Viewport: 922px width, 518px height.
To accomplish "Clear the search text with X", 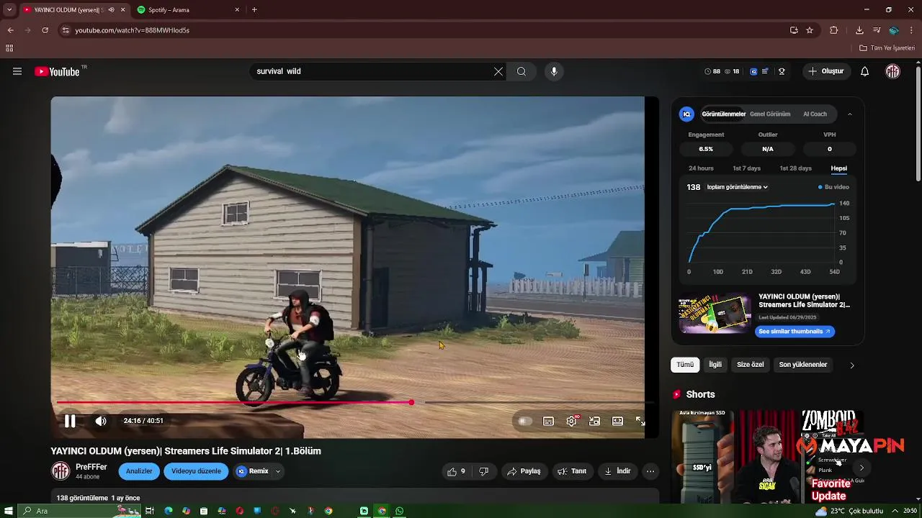I will coord(498,71).
